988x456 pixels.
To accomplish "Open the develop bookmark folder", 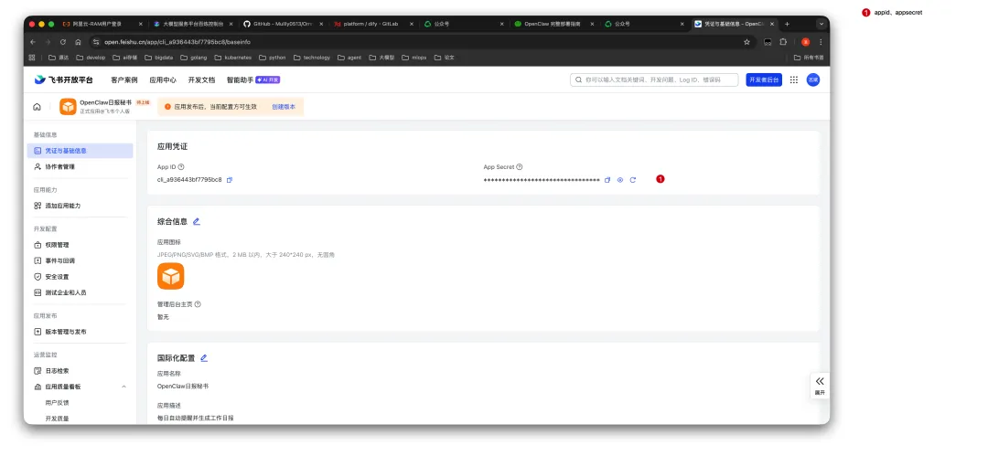I will pos(91,58).
